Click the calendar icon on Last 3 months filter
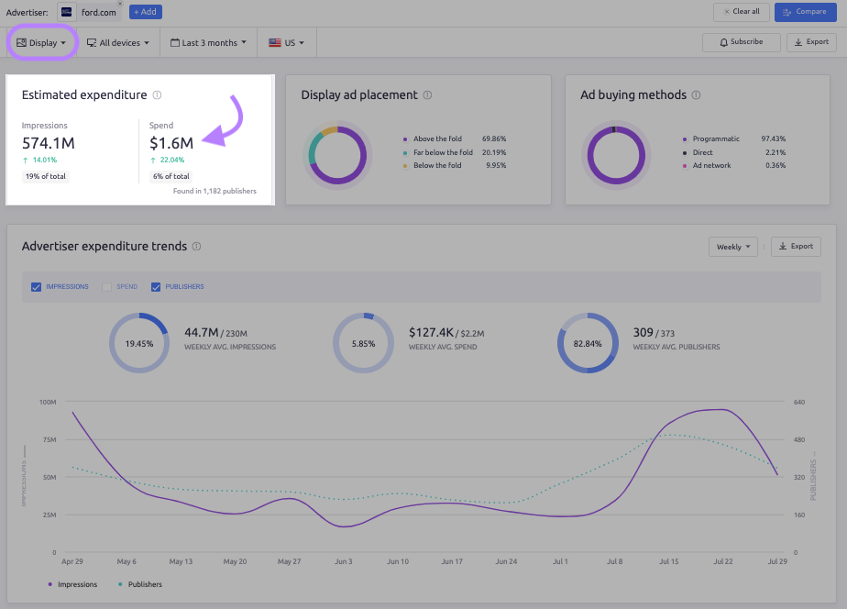Screen dimensions: 847x609 point(175,41)
